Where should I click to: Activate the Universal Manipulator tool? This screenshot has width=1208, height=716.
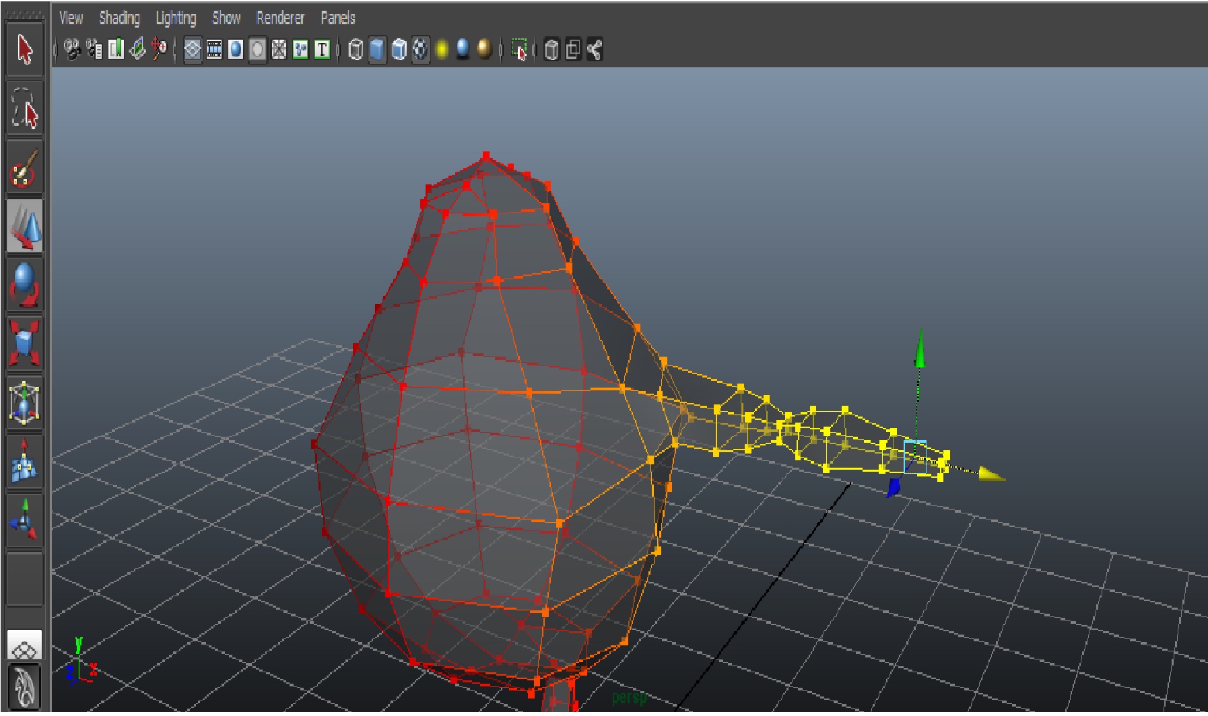25,403
